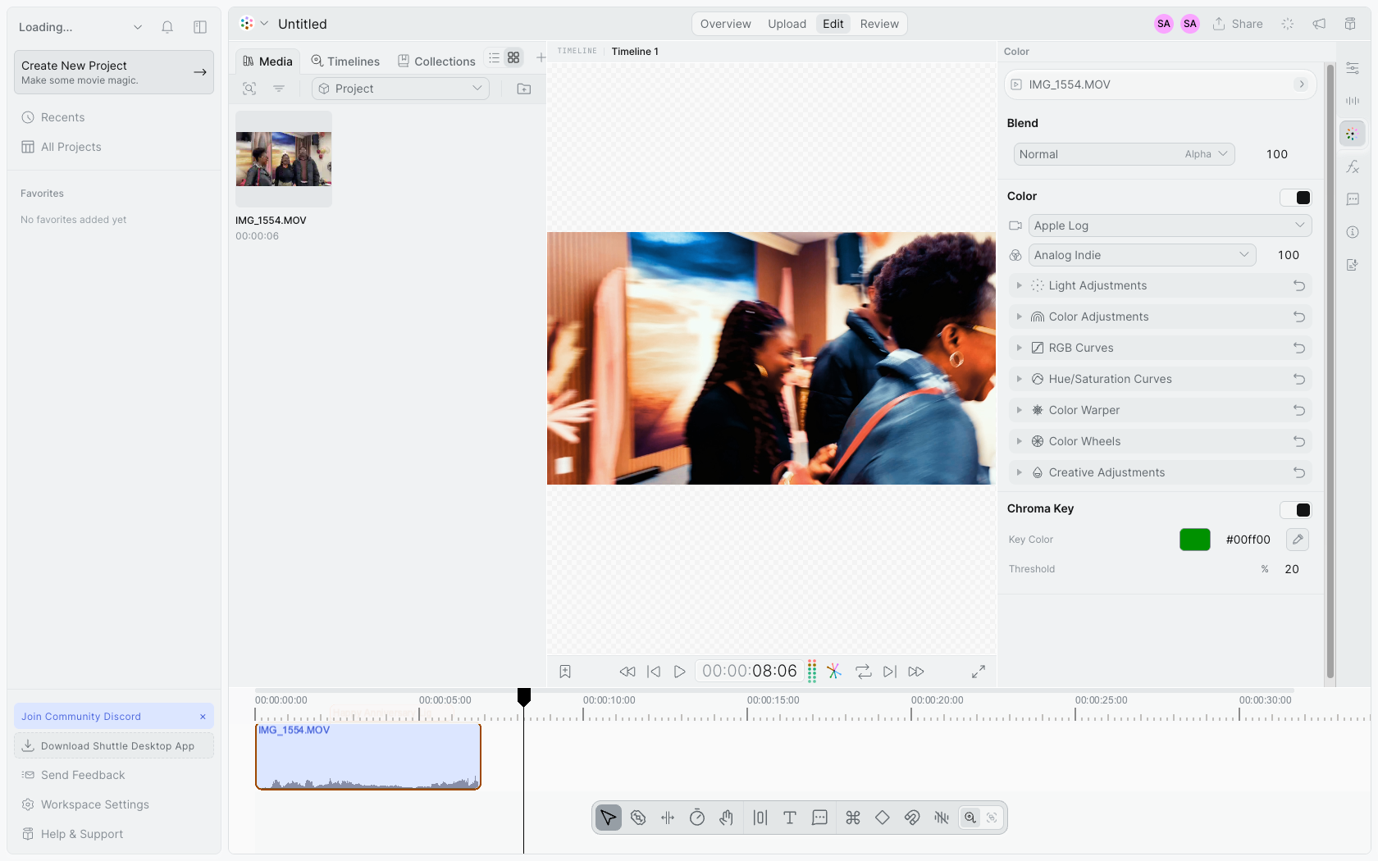Select the keyframe diamond tool
The width and height of the screenshot is (1378, 861).
coord(883,818)
